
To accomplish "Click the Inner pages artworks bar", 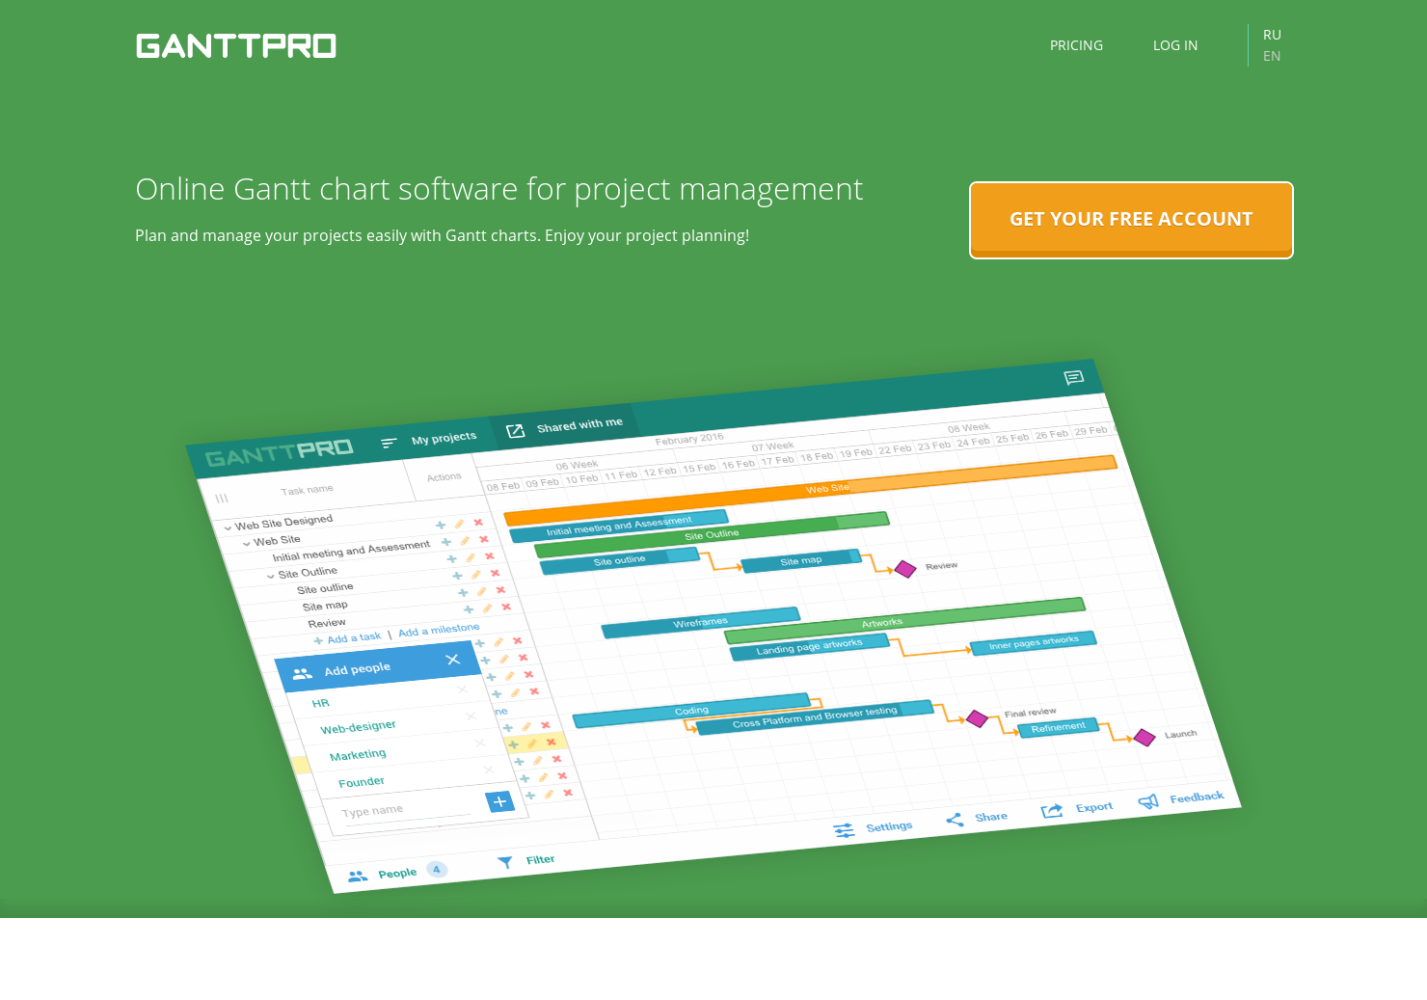I will point(1034,641).
